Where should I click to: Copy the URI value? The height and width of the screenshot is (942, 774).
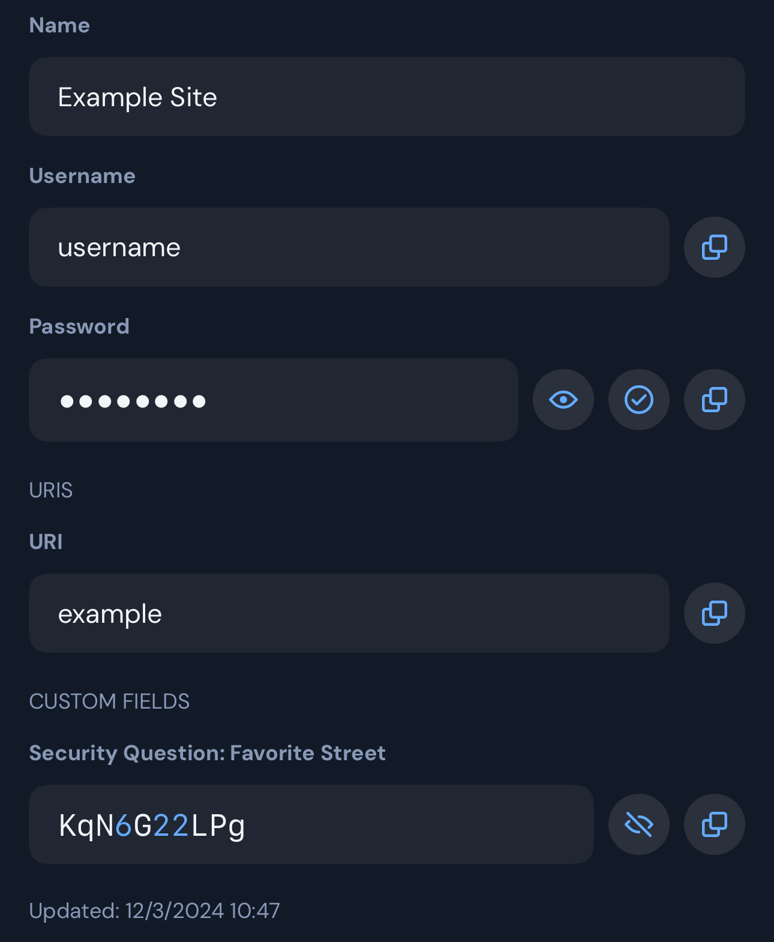(x=714, y=613)
